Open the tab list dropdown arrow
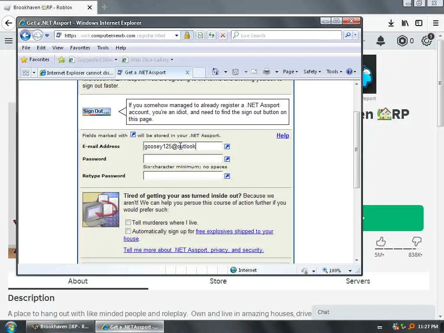The height and width of the screenshot is (333, 444). (x=34, y=72)
